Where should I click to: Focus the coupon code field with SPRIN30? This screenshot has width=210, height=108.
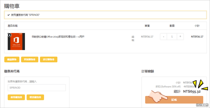pos(37,88)
